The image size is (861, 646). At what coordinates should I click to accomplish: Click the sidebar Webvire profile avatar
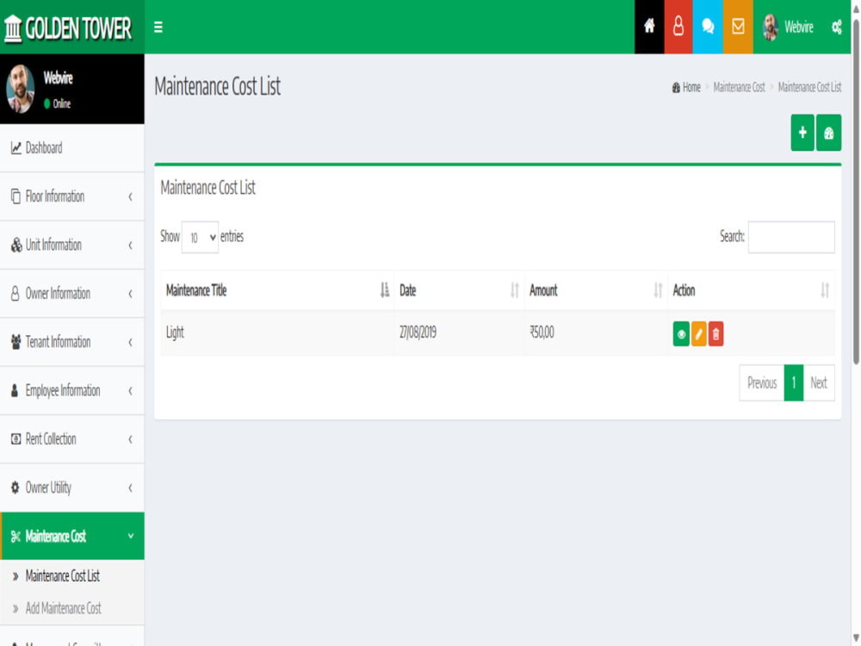click(21, 89)
